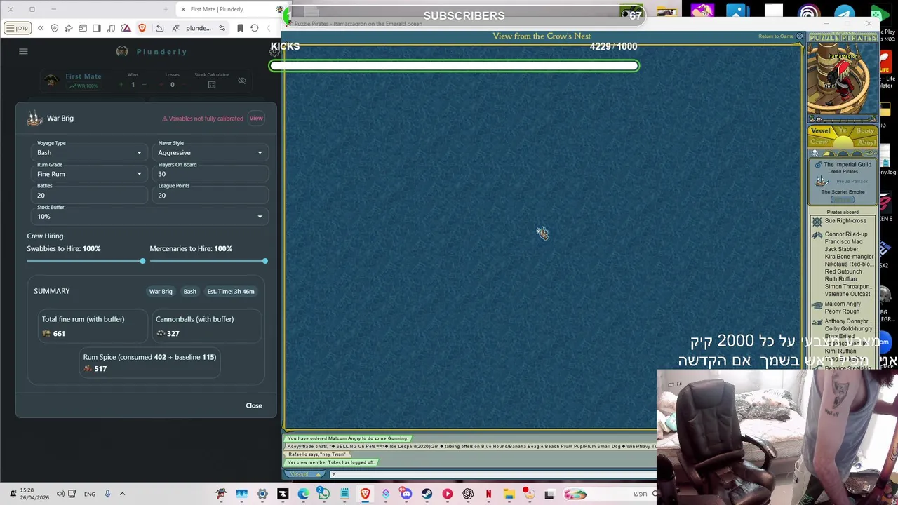This screenshot has height=505, width=898.
Task: Click View next to calibration warning
Action: tap(256, 118)
